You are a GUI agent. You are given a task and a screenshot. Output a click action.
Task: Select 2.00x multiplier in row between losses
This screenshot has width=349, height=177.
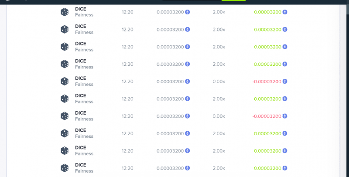[219, 99]
